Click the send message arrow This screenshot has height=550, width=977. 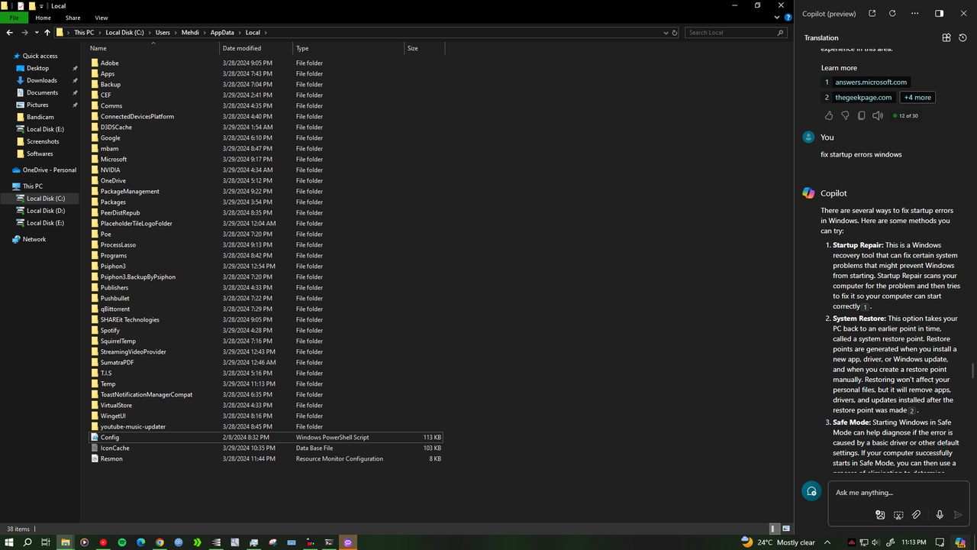click(959, 514)
